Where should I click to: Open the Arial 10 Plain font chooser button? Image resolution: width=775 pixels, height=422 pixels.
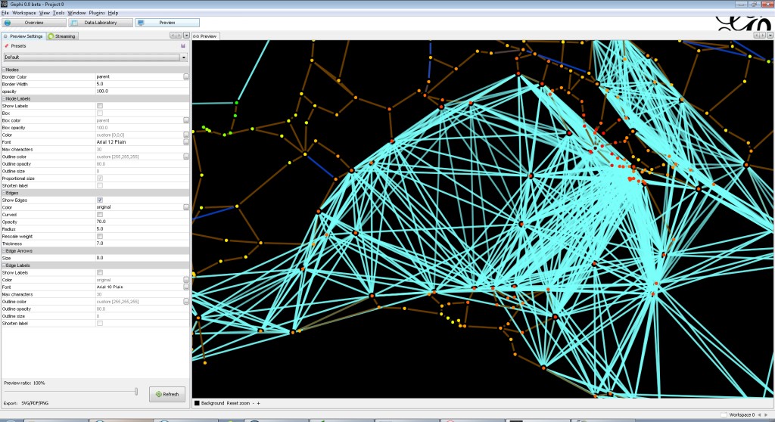coord(186,287)
